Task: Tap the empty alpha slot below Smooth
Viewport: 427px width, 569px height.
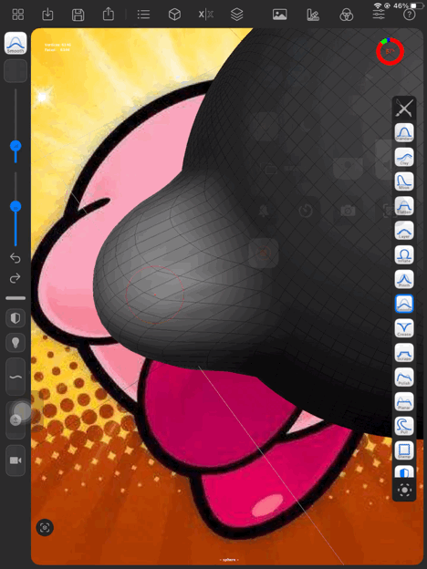Action: coord(16,70)
